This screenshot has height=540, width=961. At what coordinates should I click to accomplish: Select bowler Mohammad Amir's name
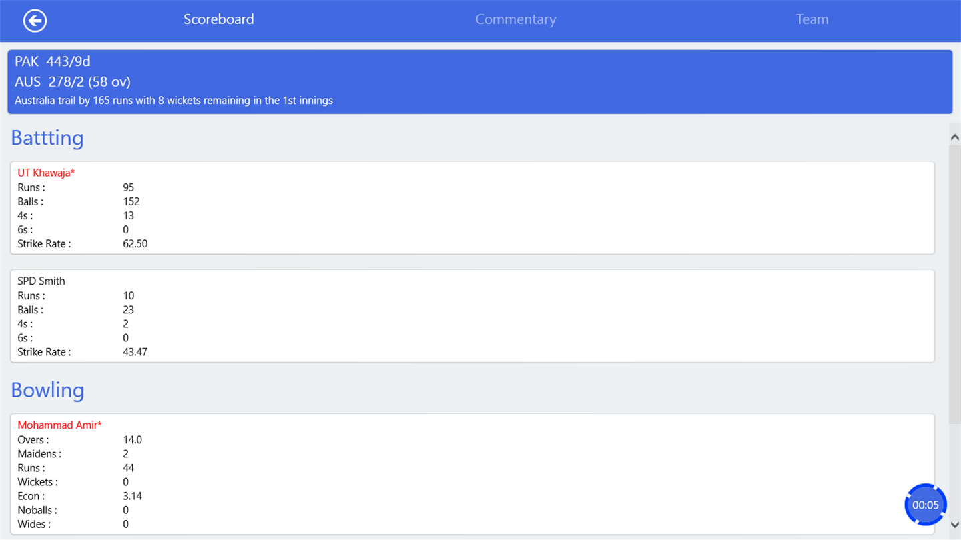coord(59,425)
